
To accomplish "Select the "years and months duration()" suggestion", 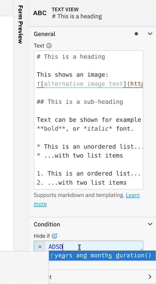I will tap(102, 255).
